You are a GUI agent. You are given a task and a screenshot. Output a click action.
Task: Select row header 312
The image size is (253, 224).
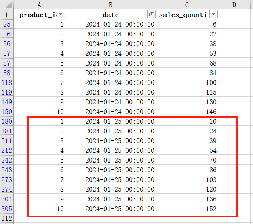click(x=7, y=218)
